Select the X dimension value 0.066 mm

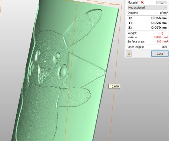pos(159,18)
